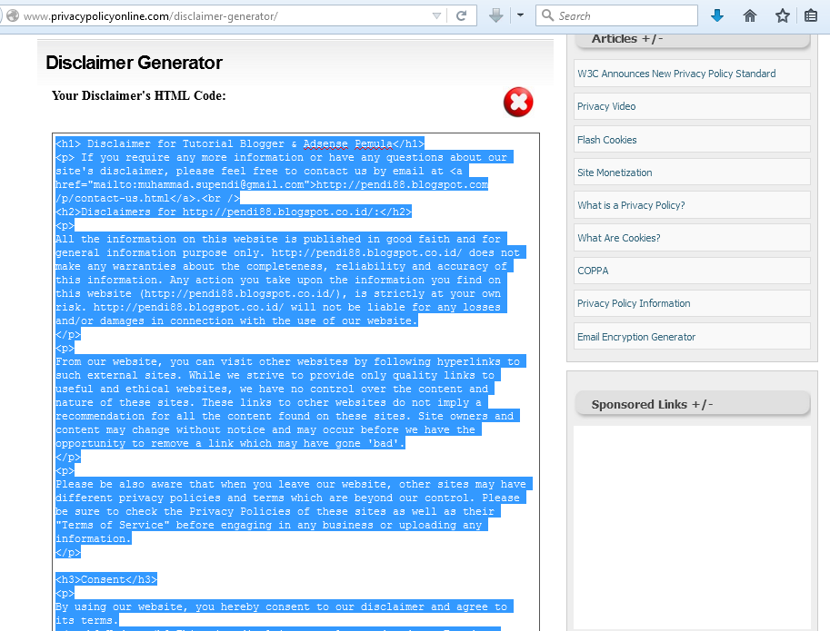This screenshot has height=631, width=830.
Task: Click the <h2>Disclaimers for line in code
Action: [234, 212]
